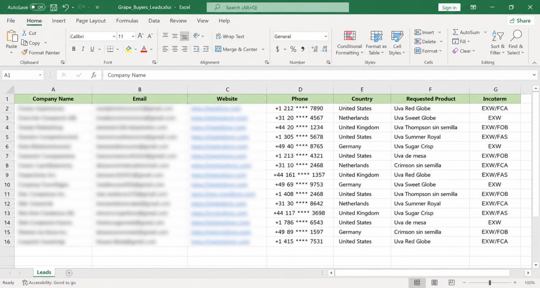Click Insert cells button
The image size is (540, 288).
click(424, 33)
